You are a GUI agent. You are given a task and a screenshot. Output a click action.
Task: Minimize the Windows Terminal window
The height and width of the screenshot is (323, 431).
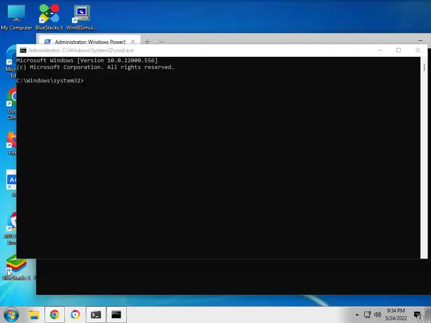[x=420, y=41]
